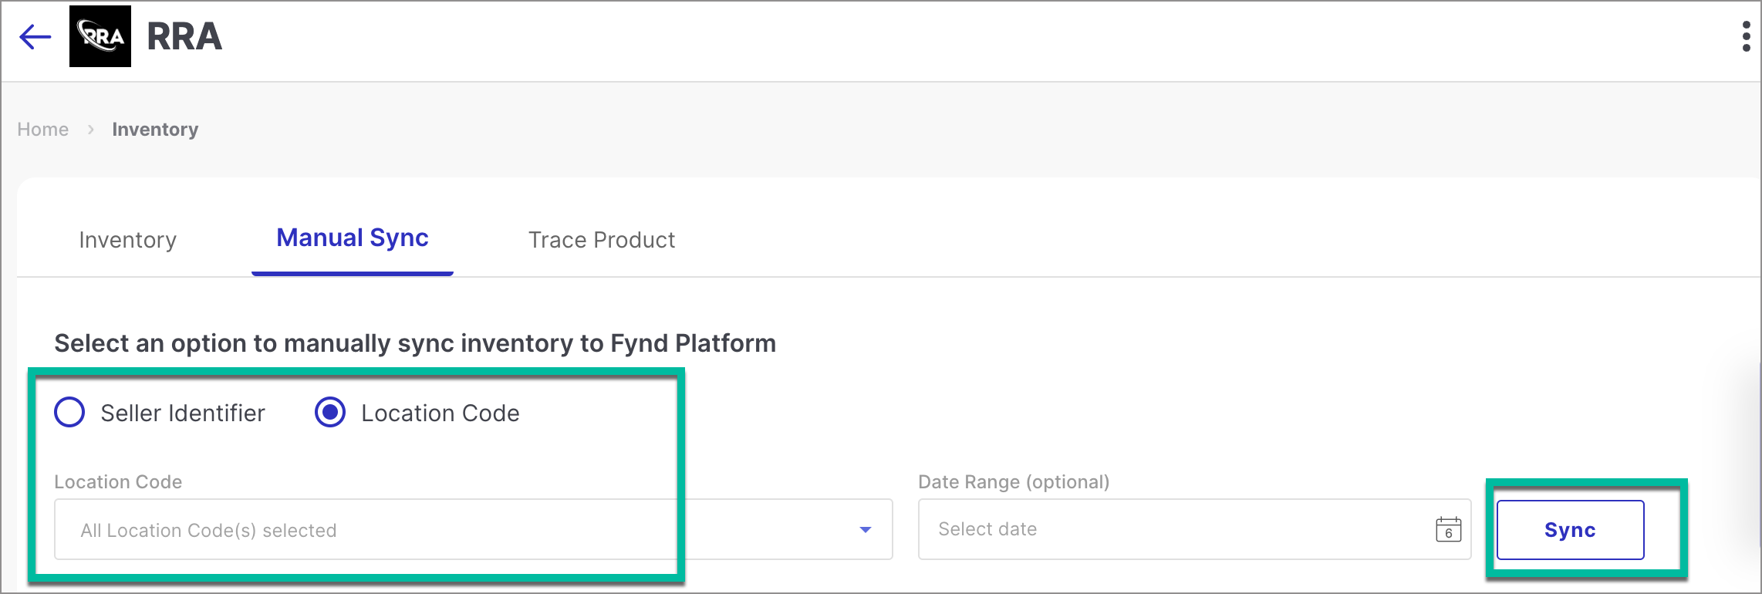The image size is (1762, 594).
Task: Click the Location Code label above the dropdown
Action: (x=118, y=482)
